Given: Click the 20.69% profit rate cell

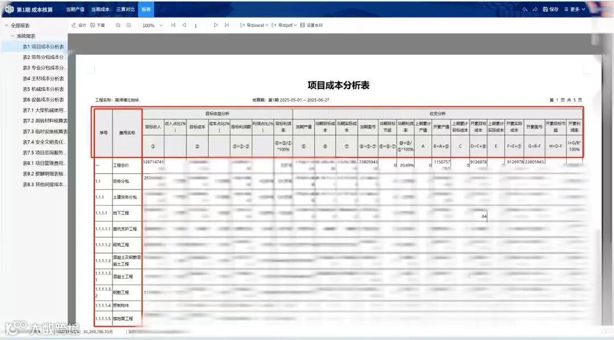Looking at the screenshot, I should tap(406, 165).
